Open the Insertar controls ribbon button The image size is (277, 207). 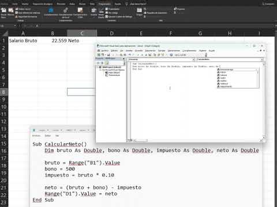pos(93,12)
